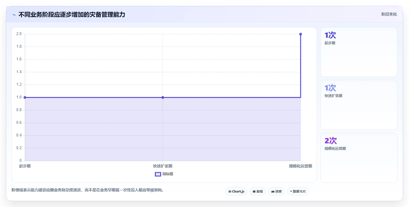Image resolution: width=409 pixels, height=207 pixels.
Task: Click the 规模化运营期 x-axis label
Action: click(x=301, y=166)
